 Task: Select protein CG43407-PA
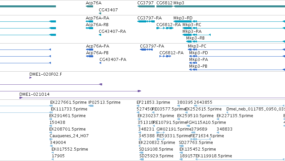[x=113, y=60]
